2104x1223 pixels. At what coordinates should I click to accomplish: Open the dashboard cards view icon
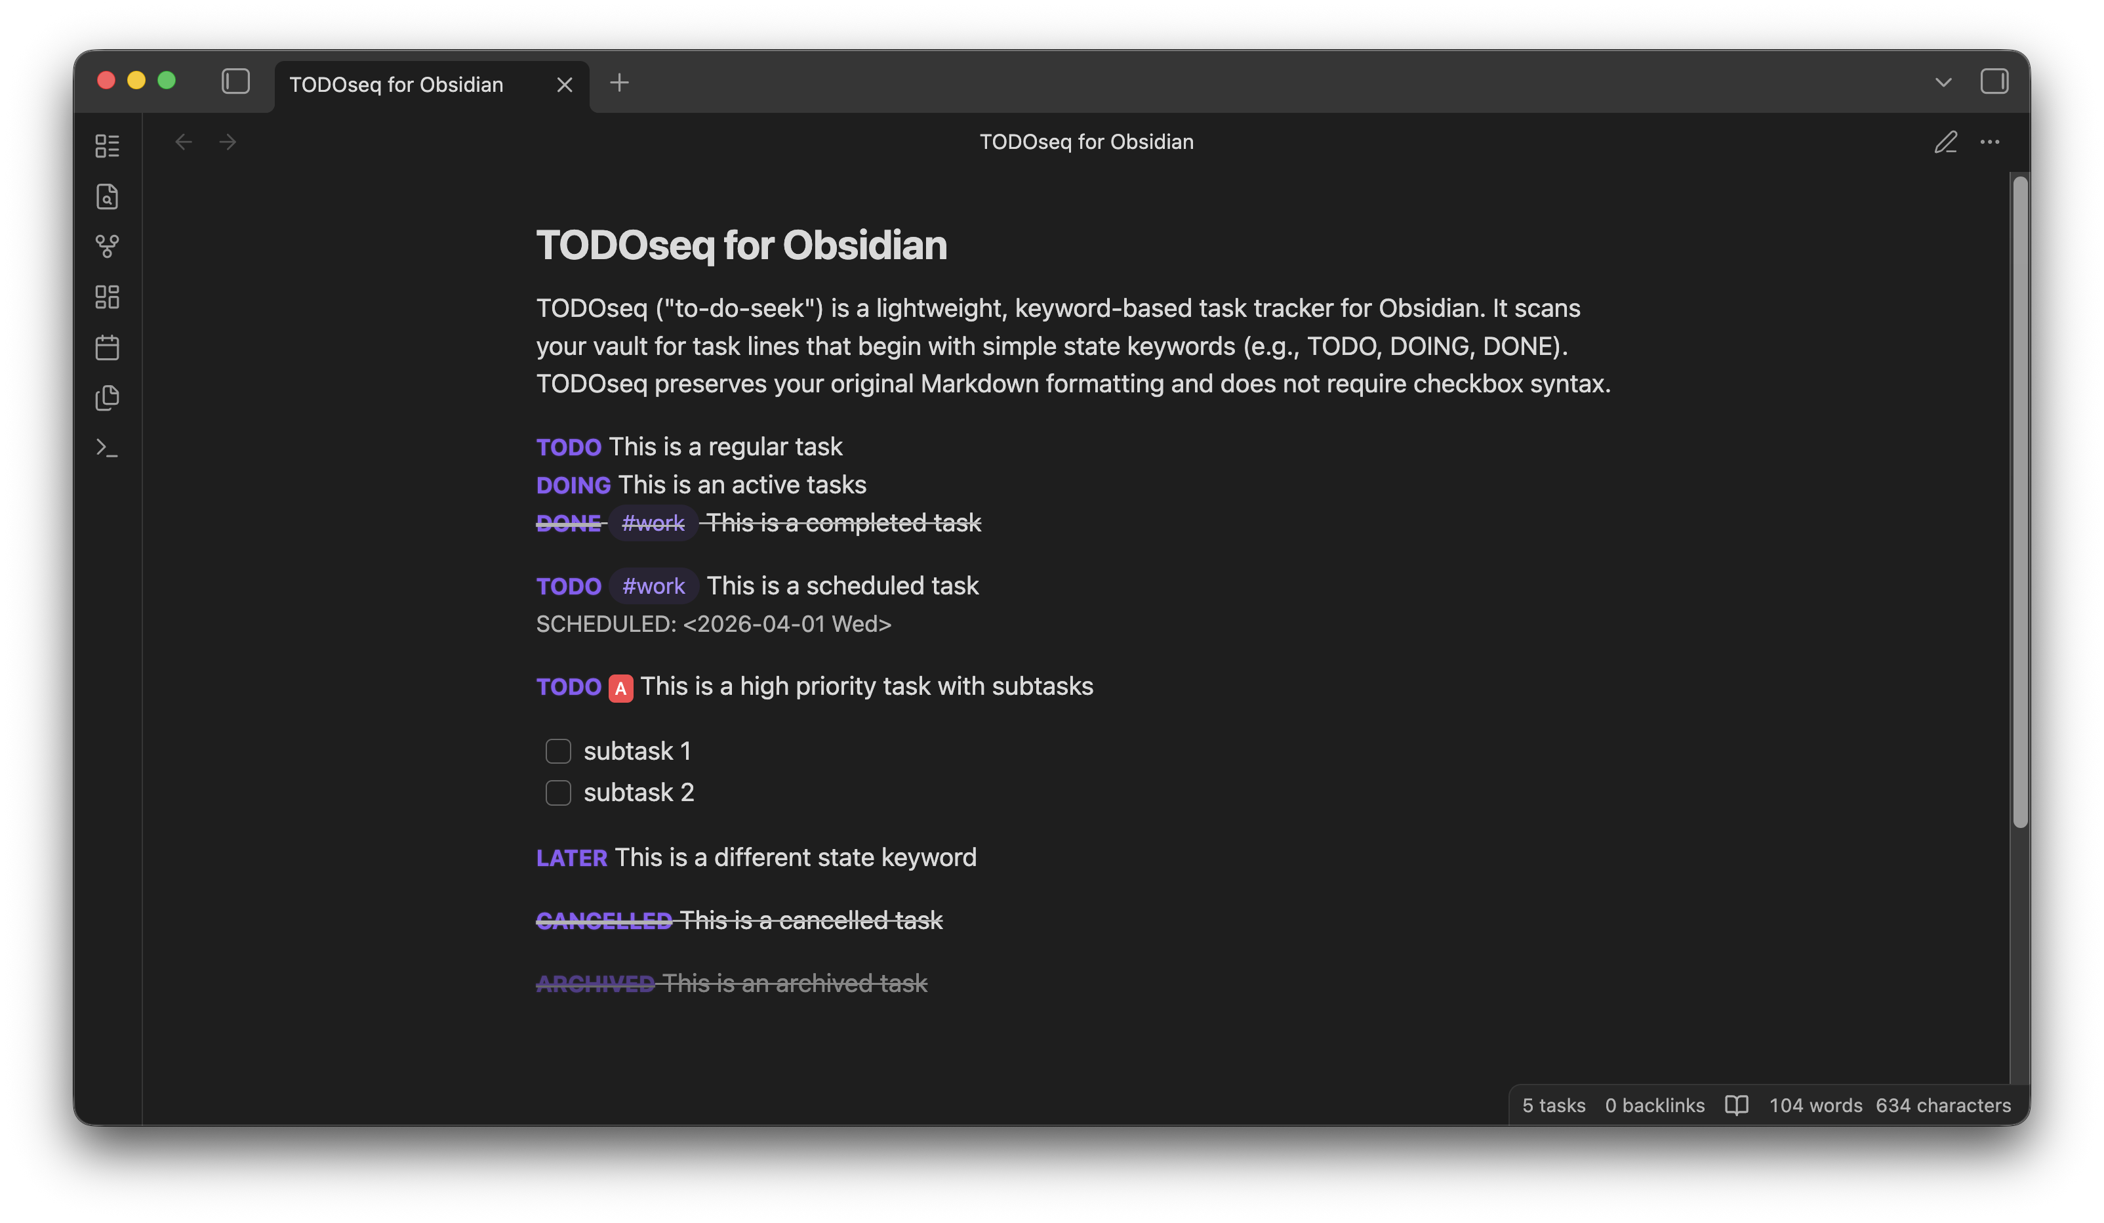(107, 297)
